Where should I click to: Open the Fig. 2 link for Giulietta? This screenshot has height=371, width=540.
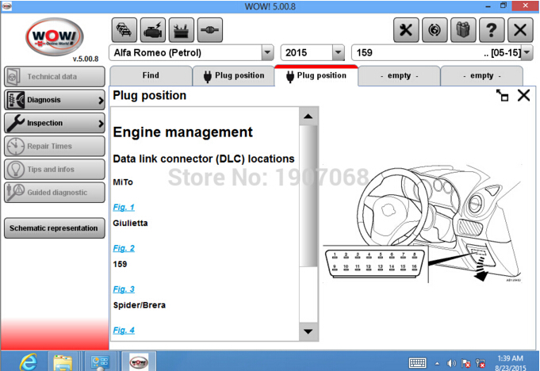[124, 248]
